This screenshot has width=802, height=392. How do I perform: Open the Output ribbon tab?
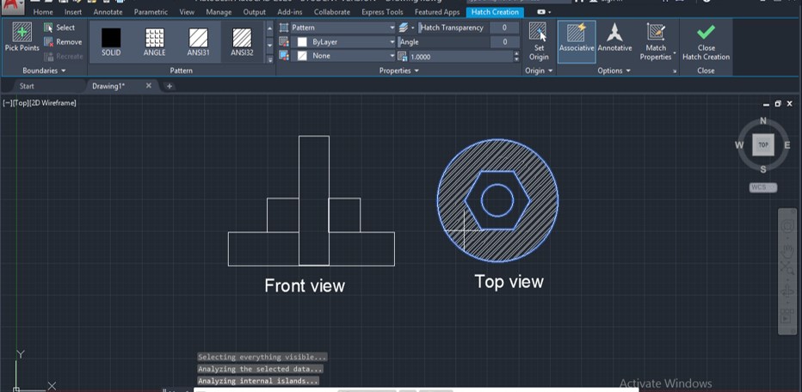click(x=254, y=12)
